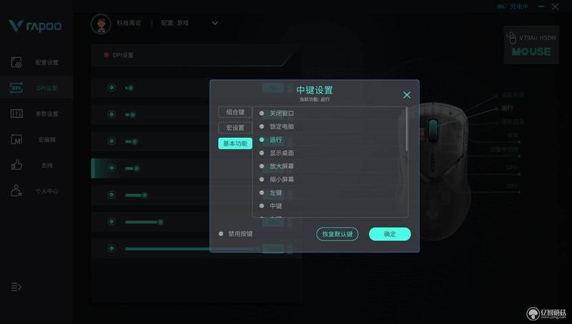Viewport: 572px width, 324px height.
Task: Click the function list scrollbar
Action: click(x=407, y=129)
